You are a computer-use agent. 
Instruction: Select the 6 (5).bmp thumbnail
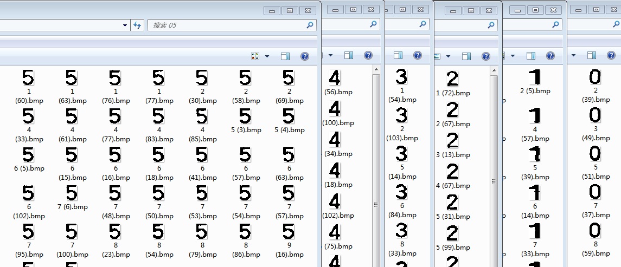tap(29, 155)
